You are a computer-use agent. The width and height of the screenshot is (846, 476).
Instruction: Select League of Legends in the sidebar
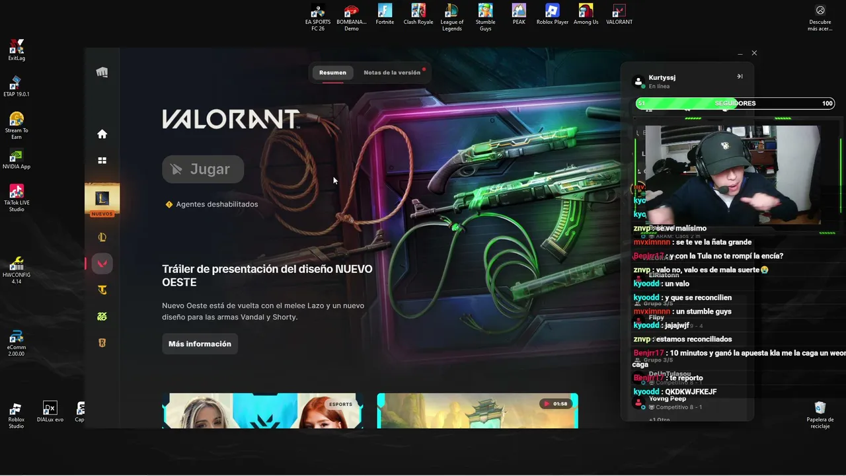point(102,237)
